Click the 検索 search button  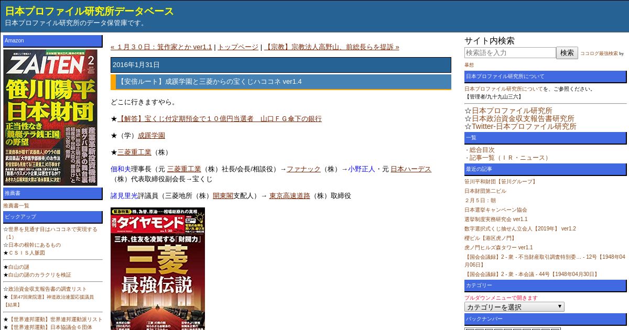(567, 53)
